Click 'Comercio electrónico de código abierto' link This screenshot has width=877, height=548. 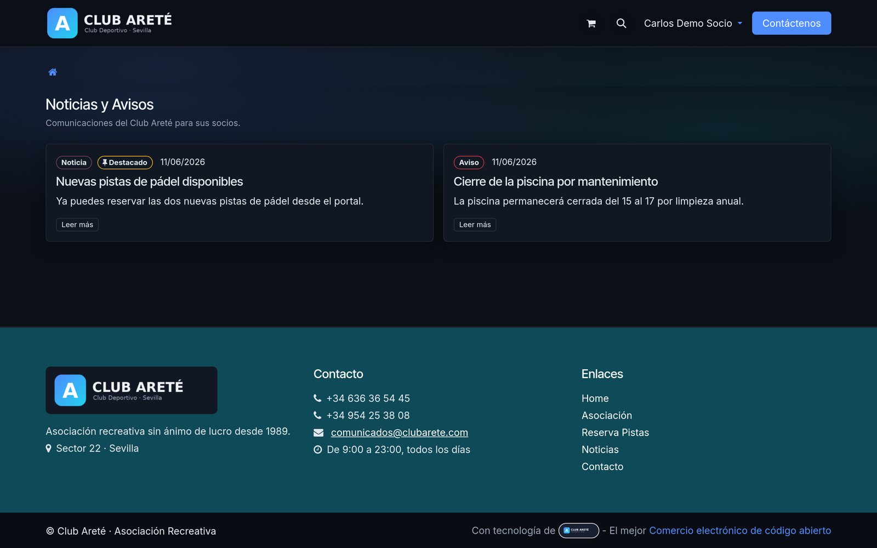[740, 530]
